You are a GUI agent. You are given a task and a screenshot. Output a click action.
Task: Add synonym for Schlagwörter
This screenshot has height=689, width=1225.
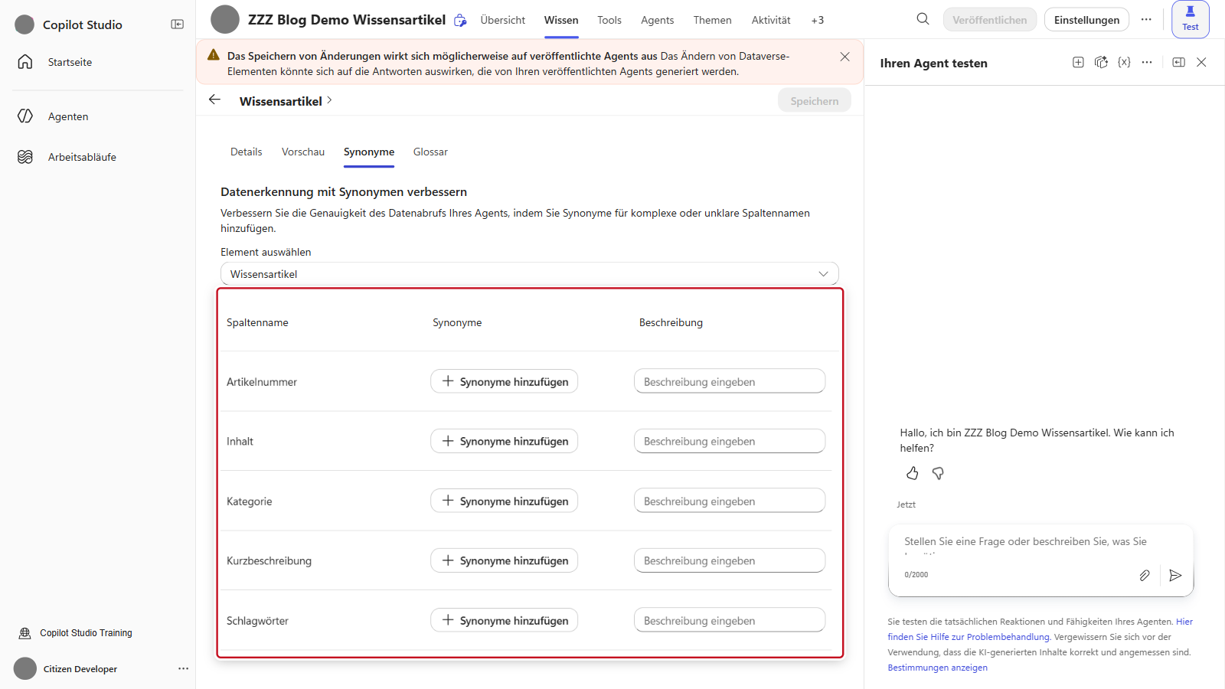tap(505, 620)
